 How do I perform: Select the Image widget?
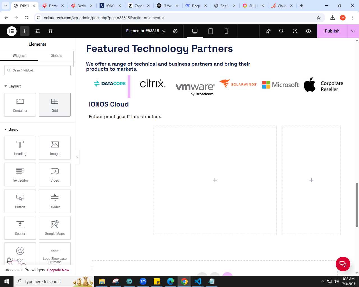[x=55, y=148]
